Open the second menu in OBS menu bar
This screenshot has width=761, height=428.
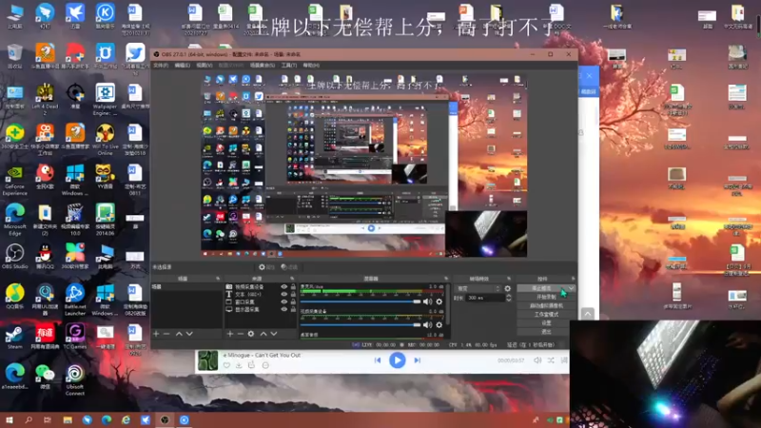click(182, 65)
